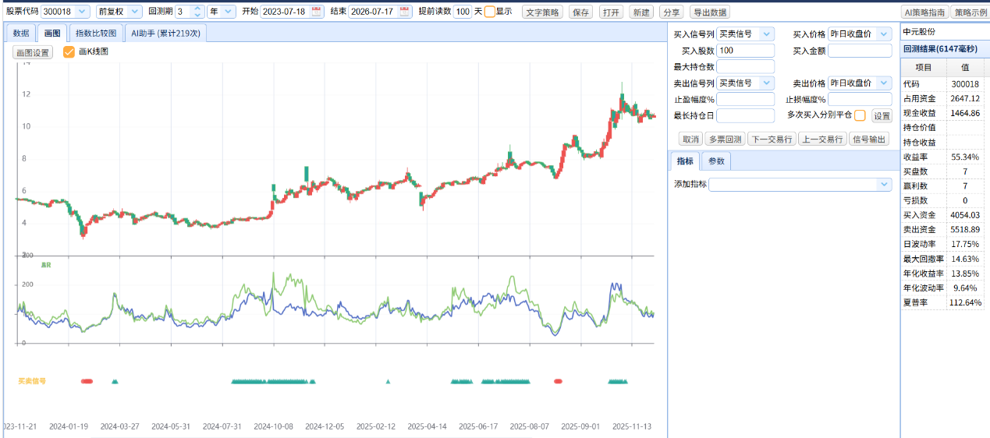The width and height of the screenshot is (990, 438).
Task: Focus the 最大持仓数 input field
Action: tap(746, 67)
